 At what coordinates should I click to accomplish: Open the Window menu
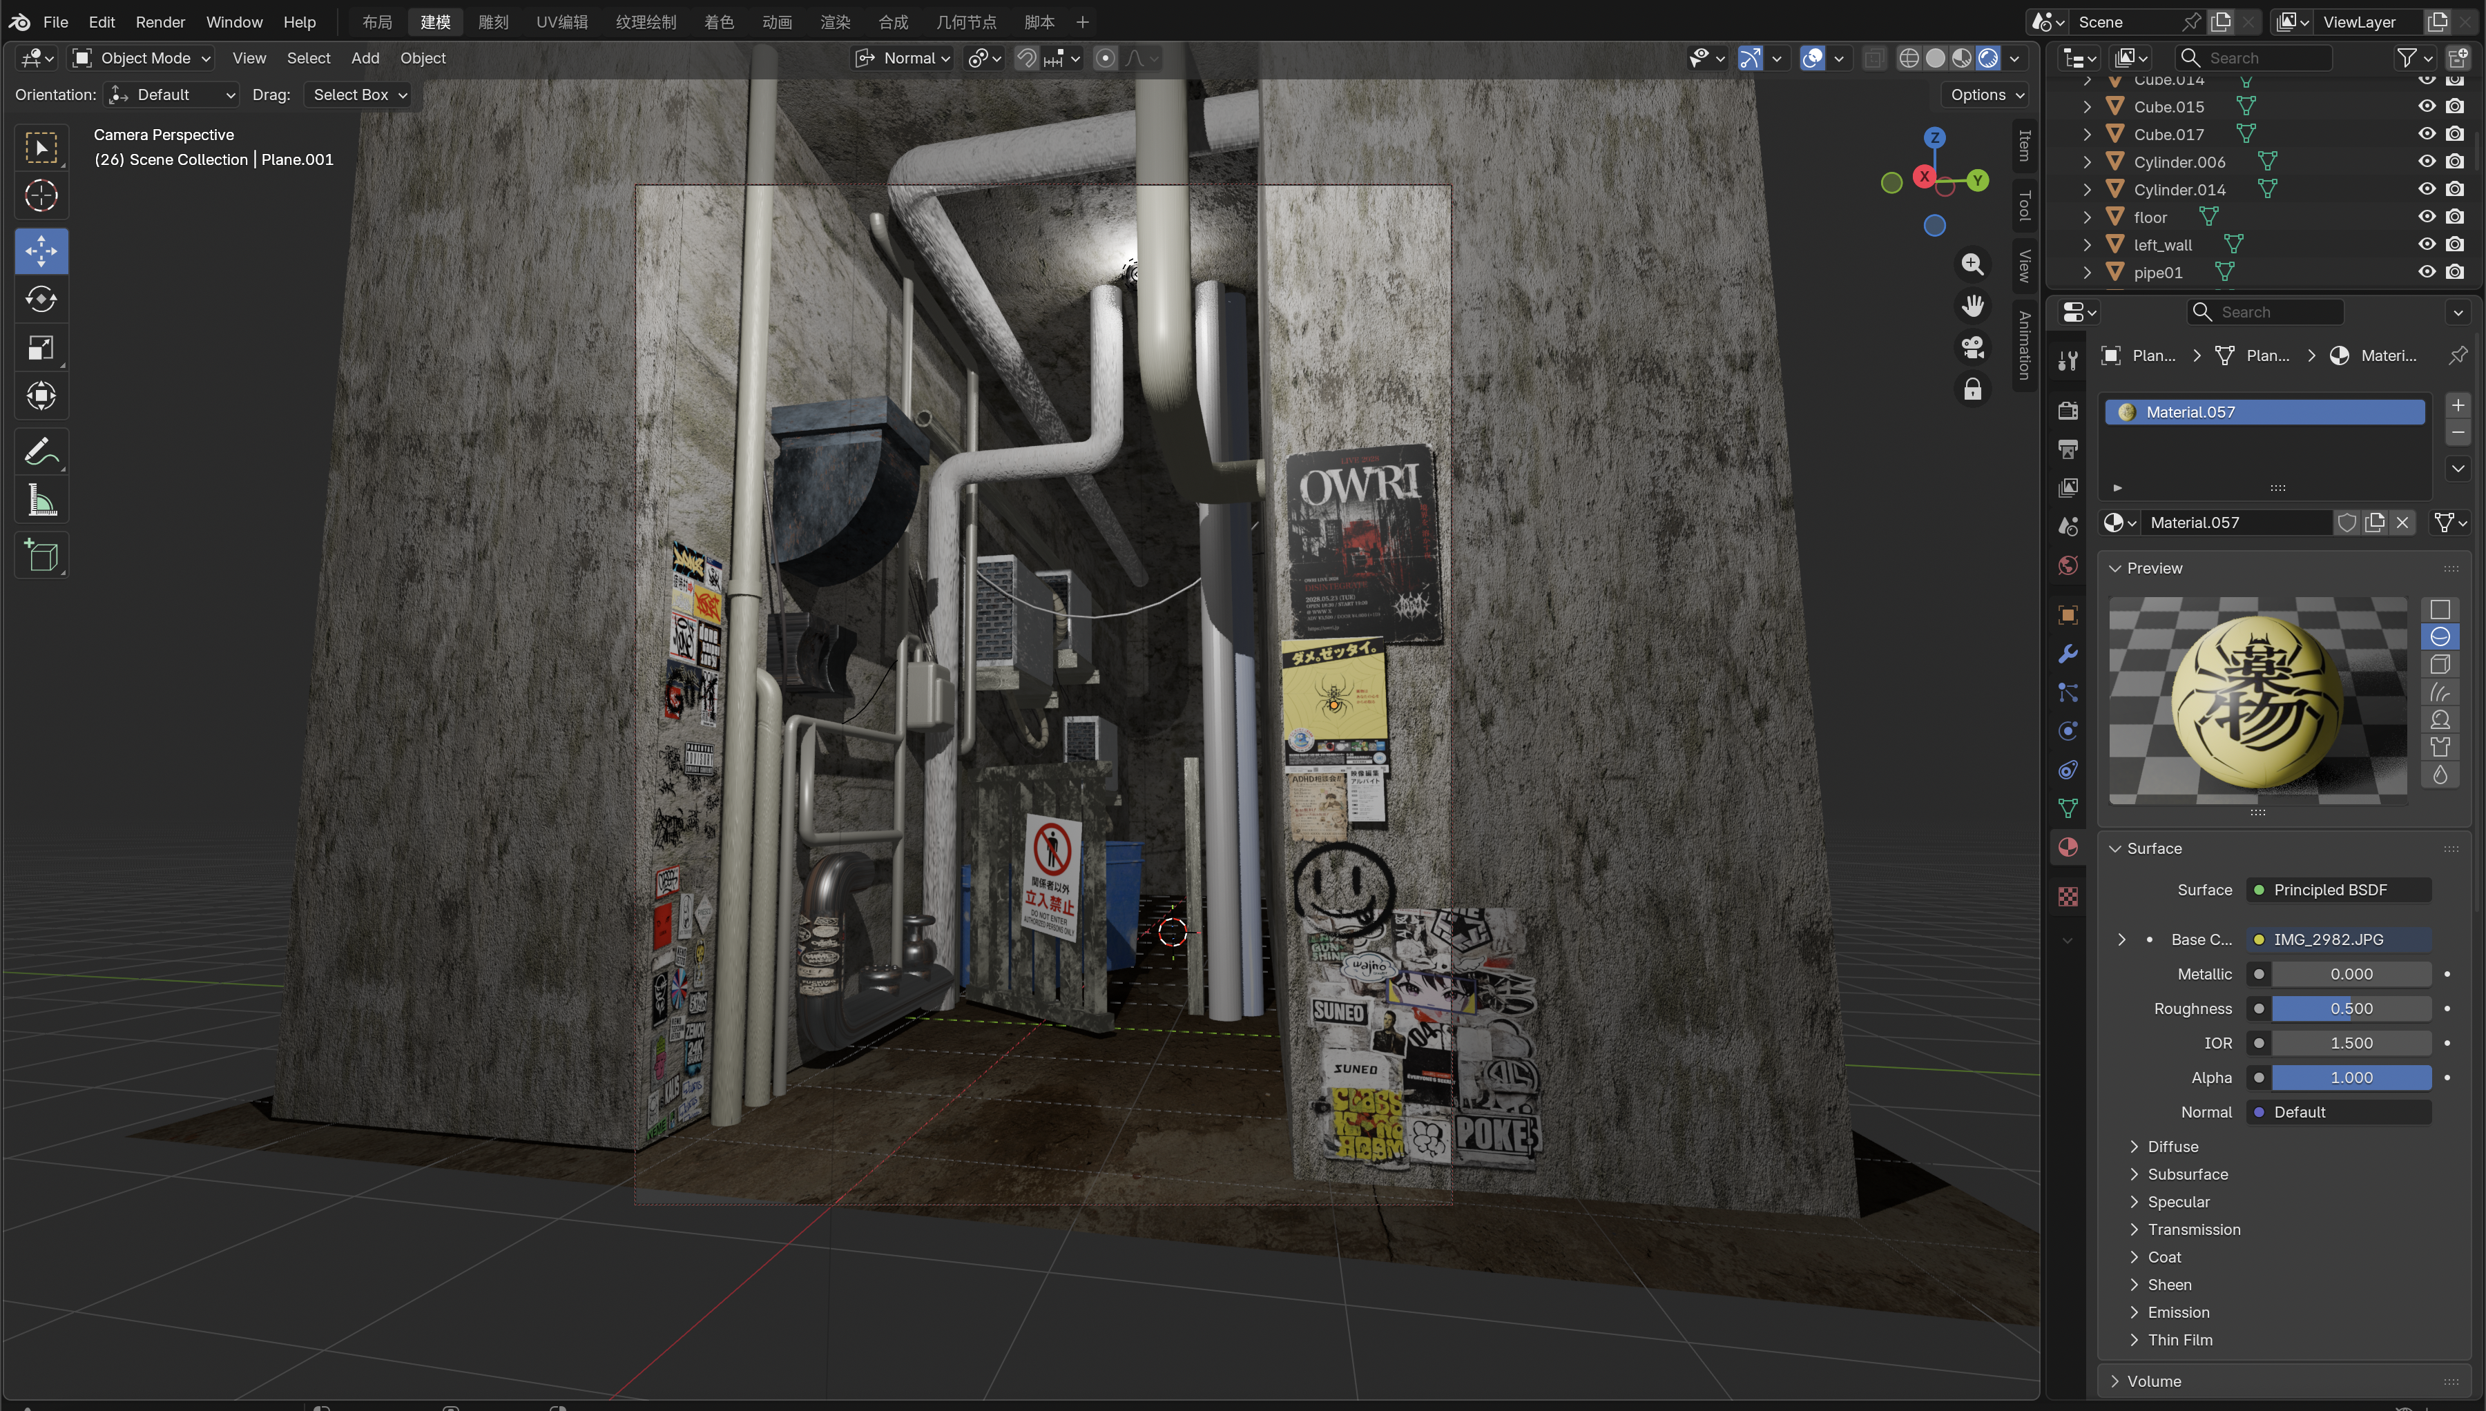(233, 21)
